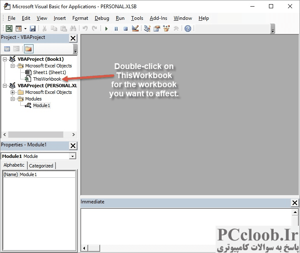The width and height of the screenshot is (300, 253).
Task: Open the Debug menu
Action: 102,18
